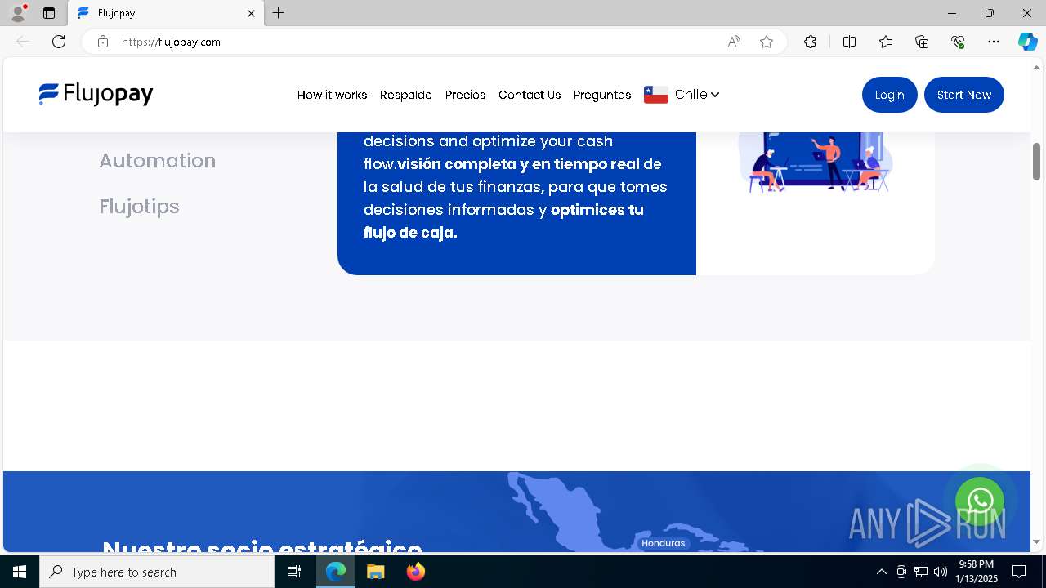1046x588 pixels.
Task: Open the Windows Start menu
Action: (20, 572)
